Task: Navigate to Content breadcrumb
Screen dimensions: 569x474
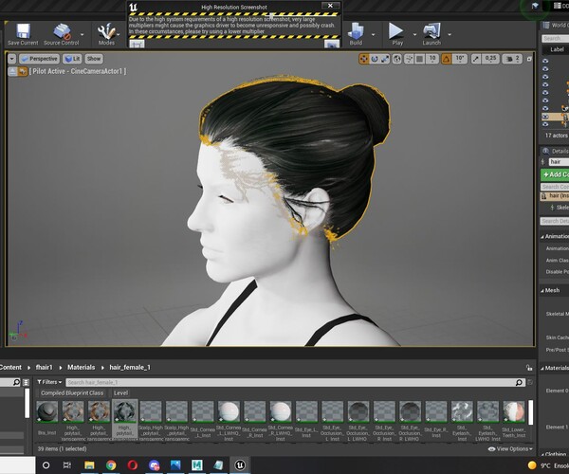Action: coord(10,368)
